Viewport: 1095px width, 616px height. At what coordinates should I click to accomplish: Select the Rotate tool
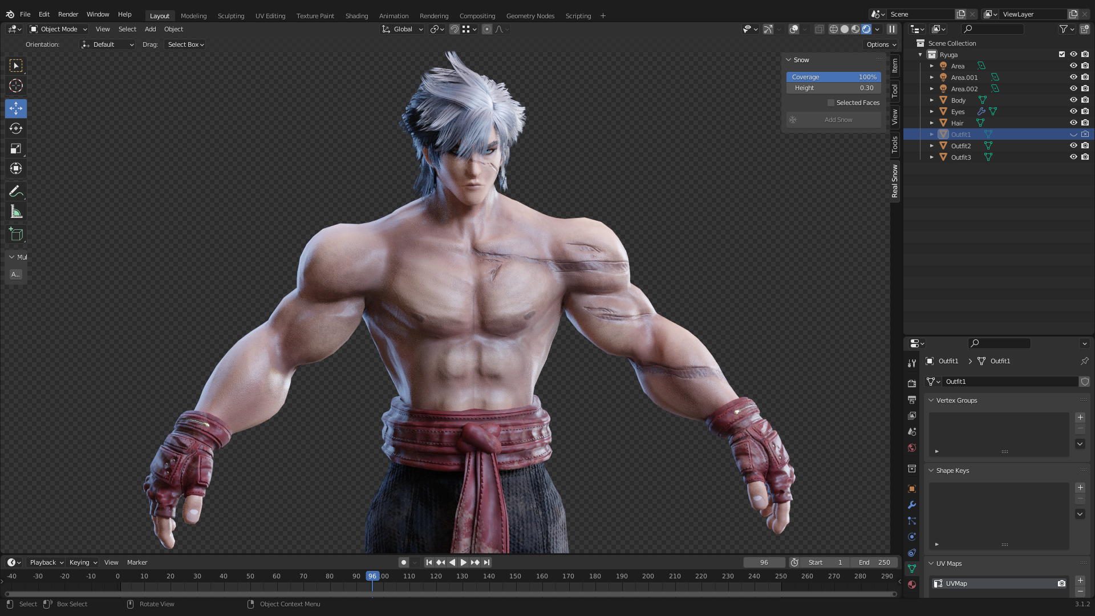tap(16, 128)
